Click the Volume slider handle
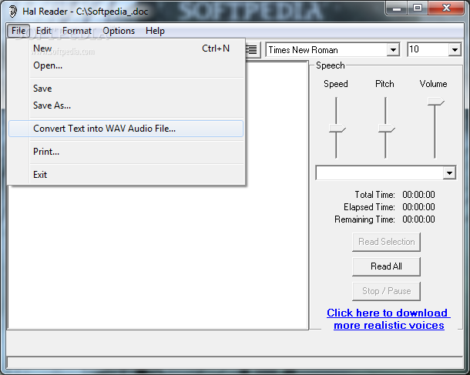Viewport: 470px width, 375px height. pos(435,102)
